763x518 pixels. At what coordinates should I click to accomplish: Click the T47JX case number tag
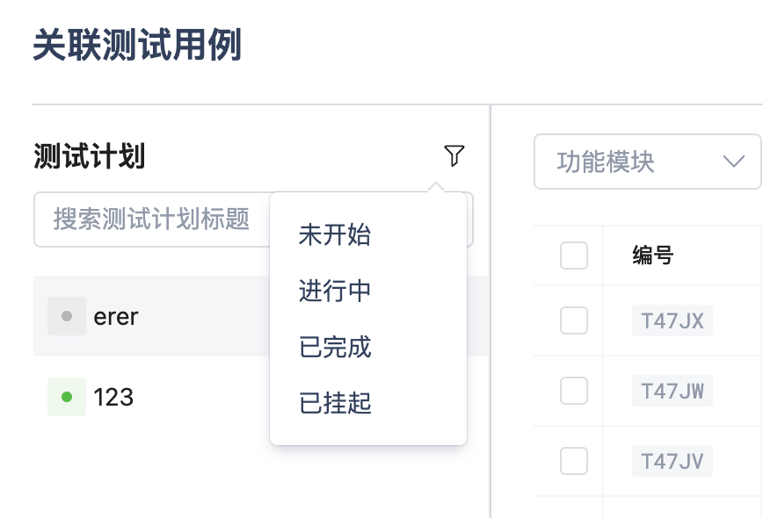[x=672, y=321]
